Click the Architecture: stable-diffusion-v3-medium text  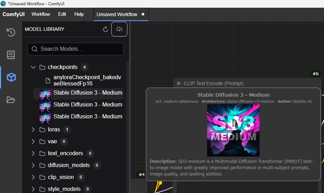tap(238, 101)
